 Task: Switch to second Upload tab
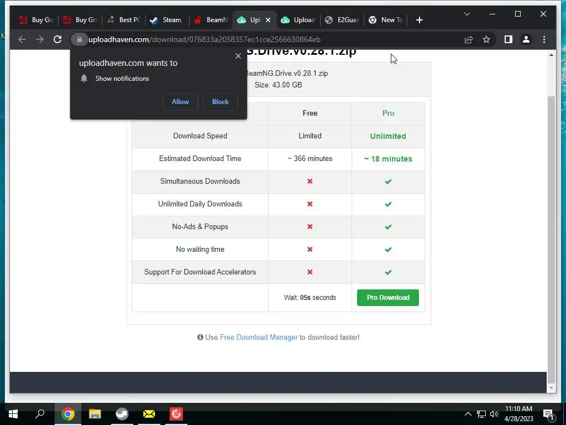[x=298, y=20]
